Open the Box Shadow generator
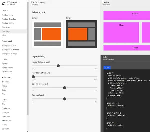Image resolution: width=150 pixels, height=132 pixels. tap(7, 72)
